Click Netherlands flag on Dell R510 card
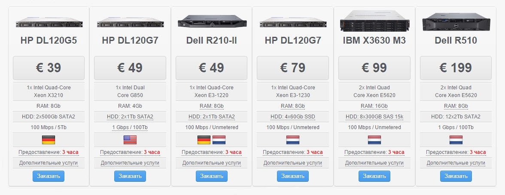Screen dimensions: 505x195 tap(456, 140)
